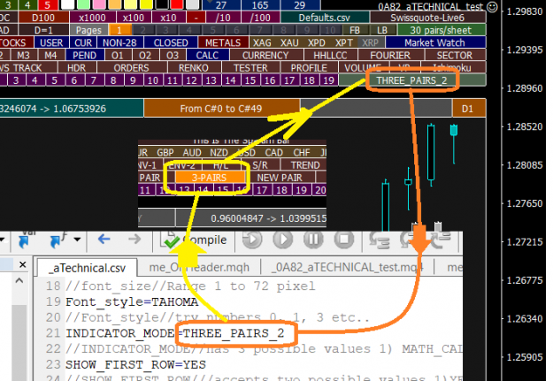Click the restart debugging icon
The width and height of the screenshot is (553, 381).
(x=252, y=240)
